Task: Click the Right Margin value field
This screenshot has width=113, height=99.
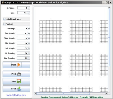Action: (x=22, y=38)
